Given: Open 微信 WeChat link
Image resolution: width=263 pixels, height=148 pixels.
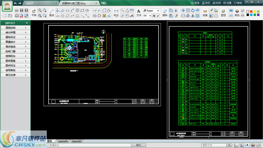Looking at the screenshot, I should pyautogui.click(x=195, y=3).
